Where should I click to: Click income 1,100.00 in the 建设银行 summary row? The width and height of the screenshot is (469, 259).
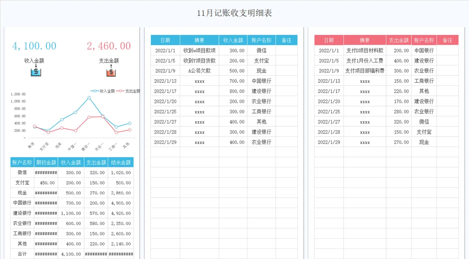71,213
